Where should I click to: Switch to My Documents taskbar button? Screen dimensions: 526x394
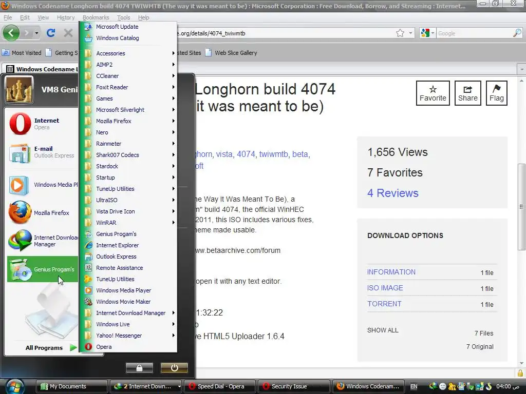point(71,386)
